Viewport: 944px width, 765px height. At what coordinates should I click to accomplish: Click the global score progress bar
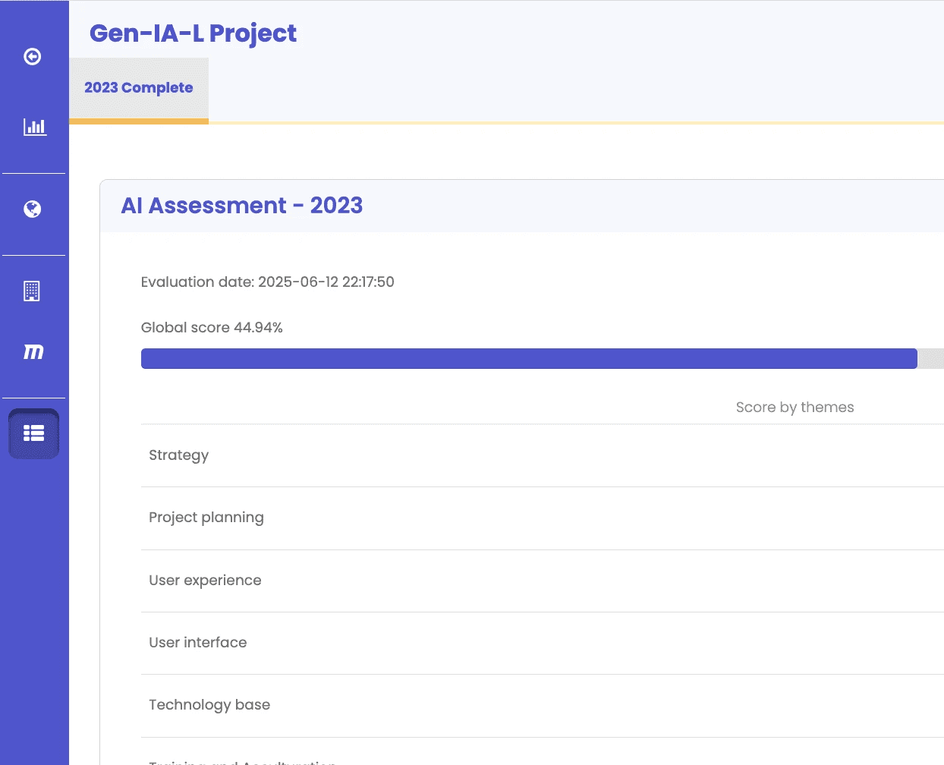543,358
